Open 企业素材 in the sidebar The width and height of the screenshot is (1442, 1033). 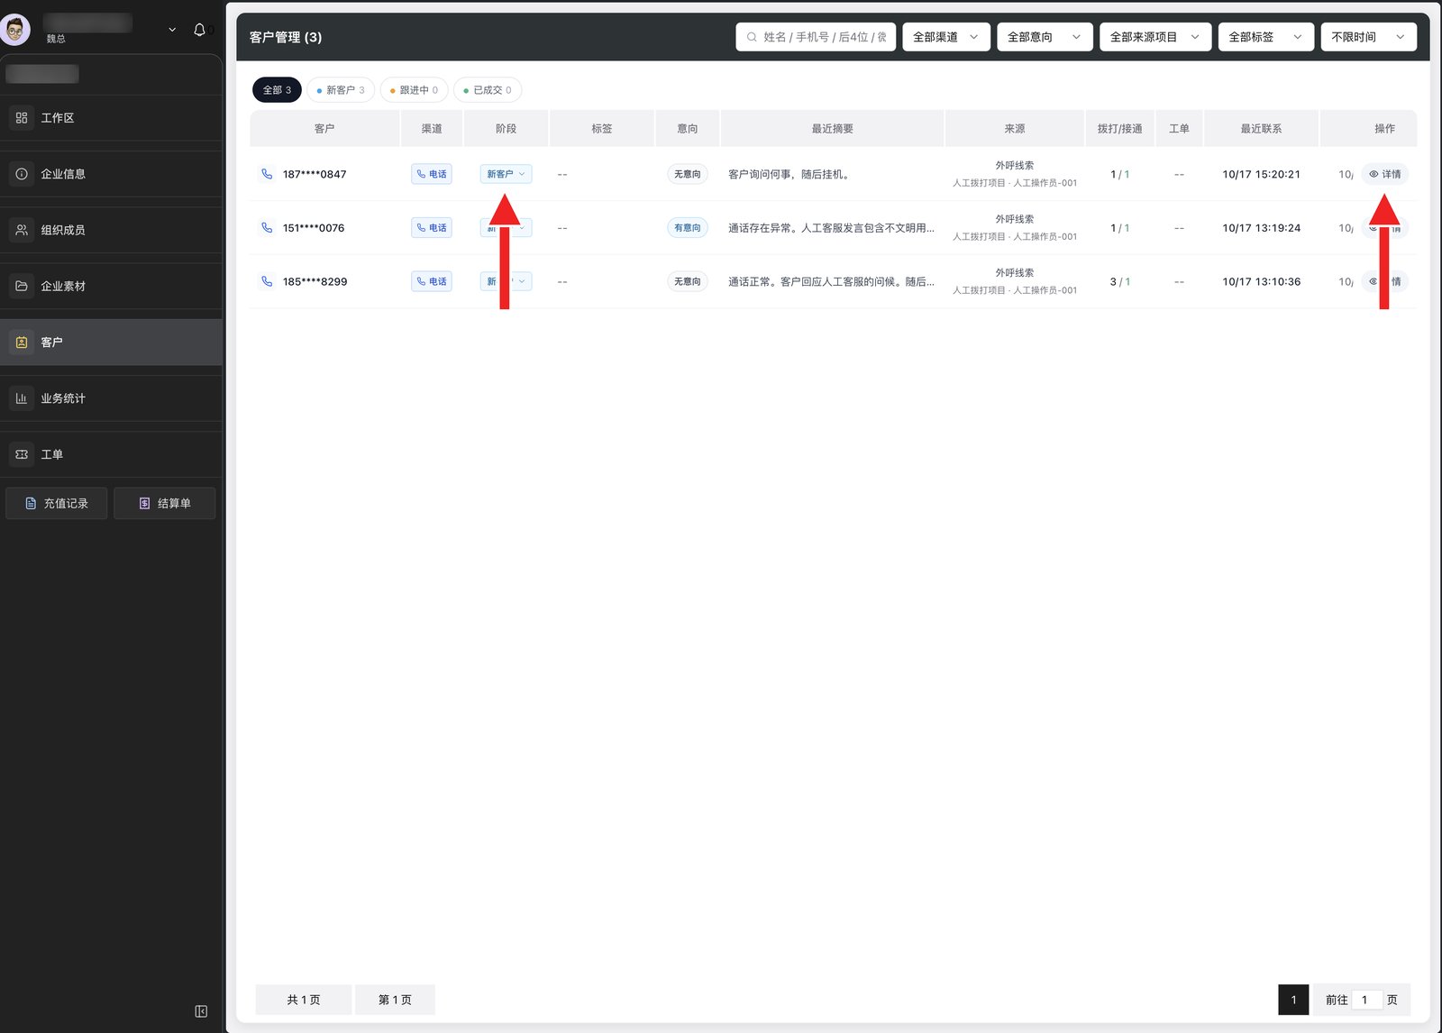[x=111, y=286]
